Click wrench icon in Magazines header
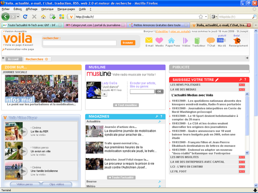Screen dimensions: 258x193 [157, 116]
